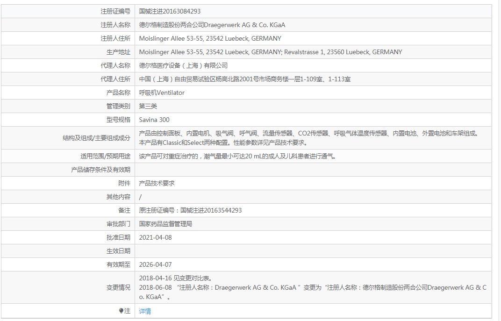Select the 备注 label
This screenshot has height=321, width=501.
[x=124, y=210]
